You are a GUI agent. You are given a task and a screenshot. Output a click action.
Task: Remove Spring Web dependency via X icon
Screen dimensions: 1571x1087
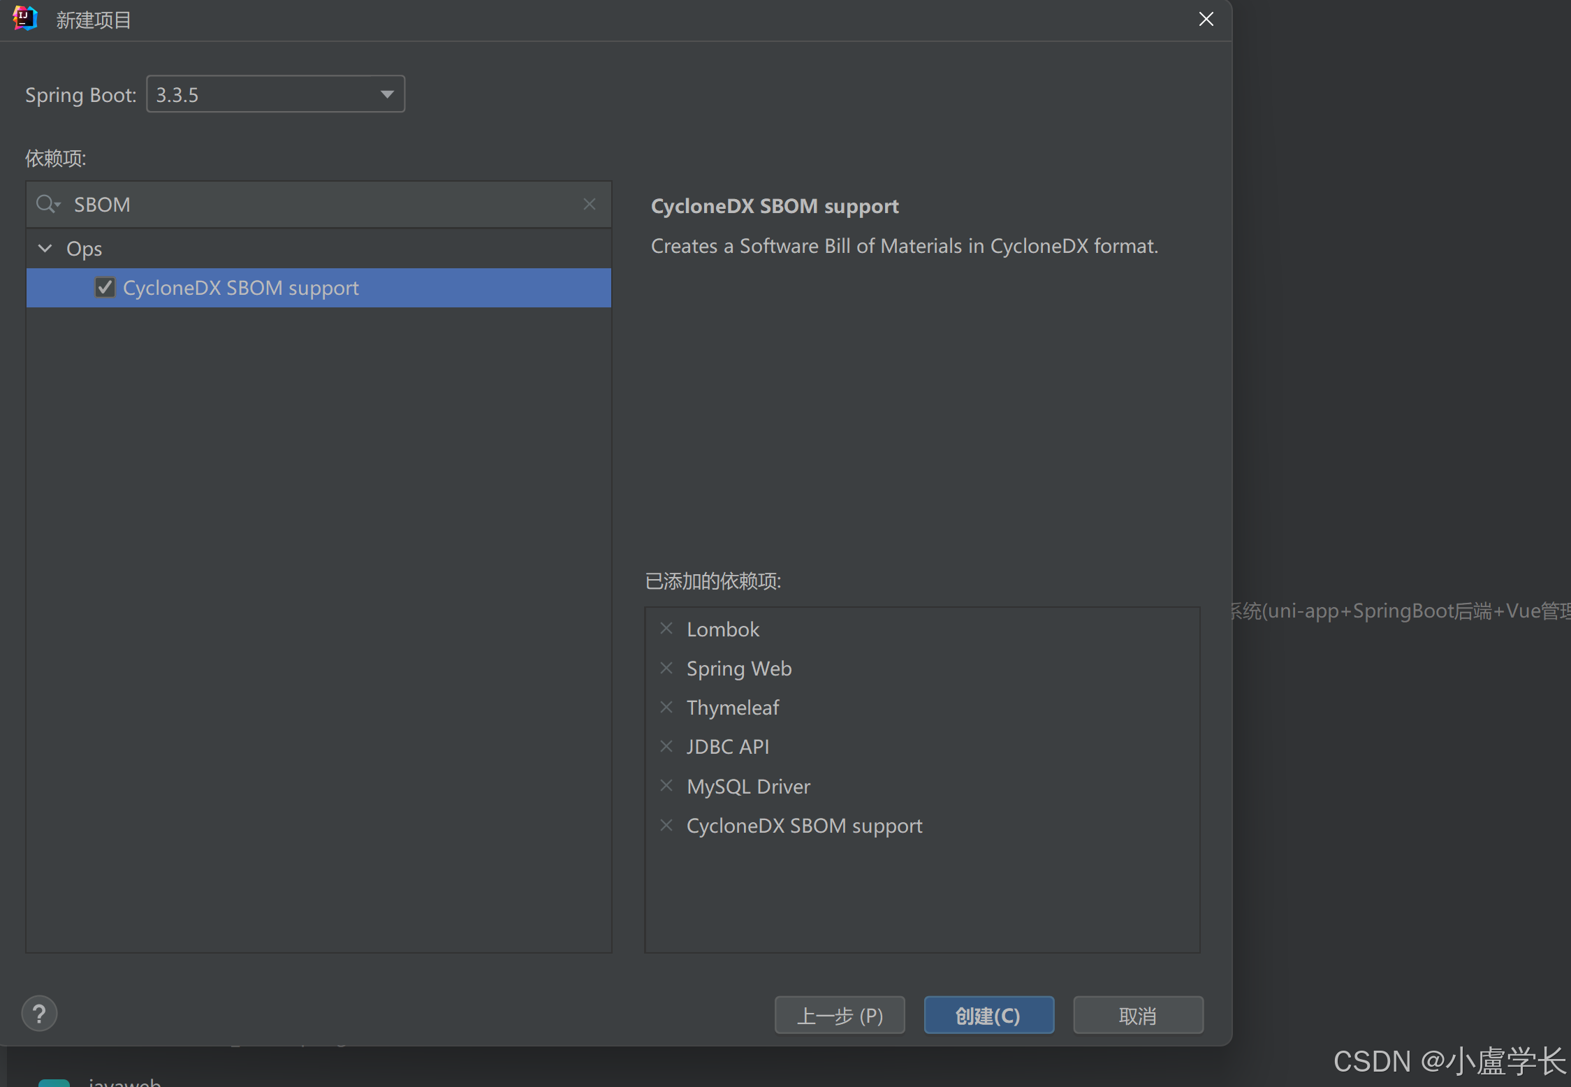tap(666, 668)
